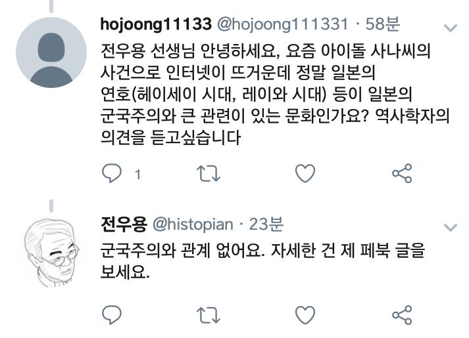The height and width of the screenshot is (338, 469).
Task: Open hojoong11133's default avatar profile
Action: pos(51,53)
